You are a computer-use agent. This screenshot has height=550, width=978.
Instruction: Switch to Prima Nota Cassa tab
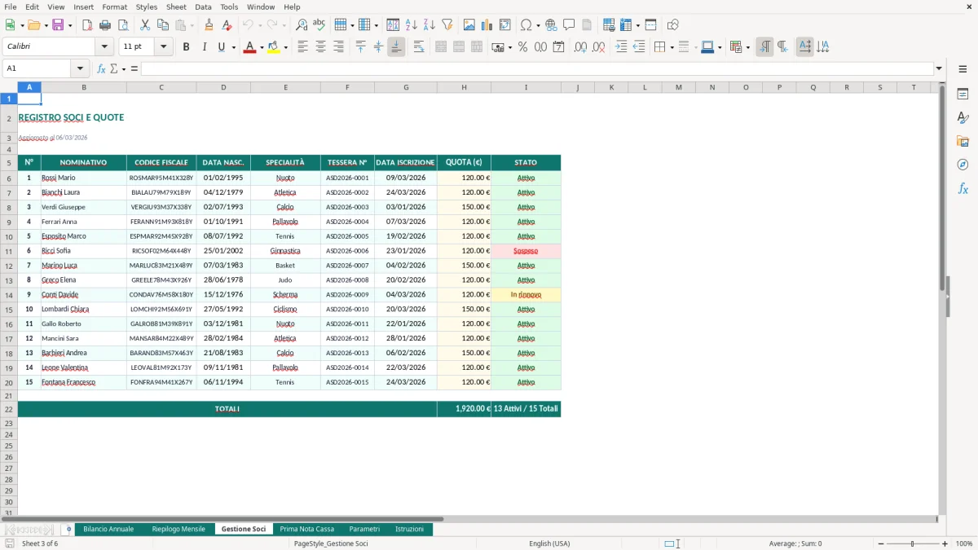[x=306, y=529]
